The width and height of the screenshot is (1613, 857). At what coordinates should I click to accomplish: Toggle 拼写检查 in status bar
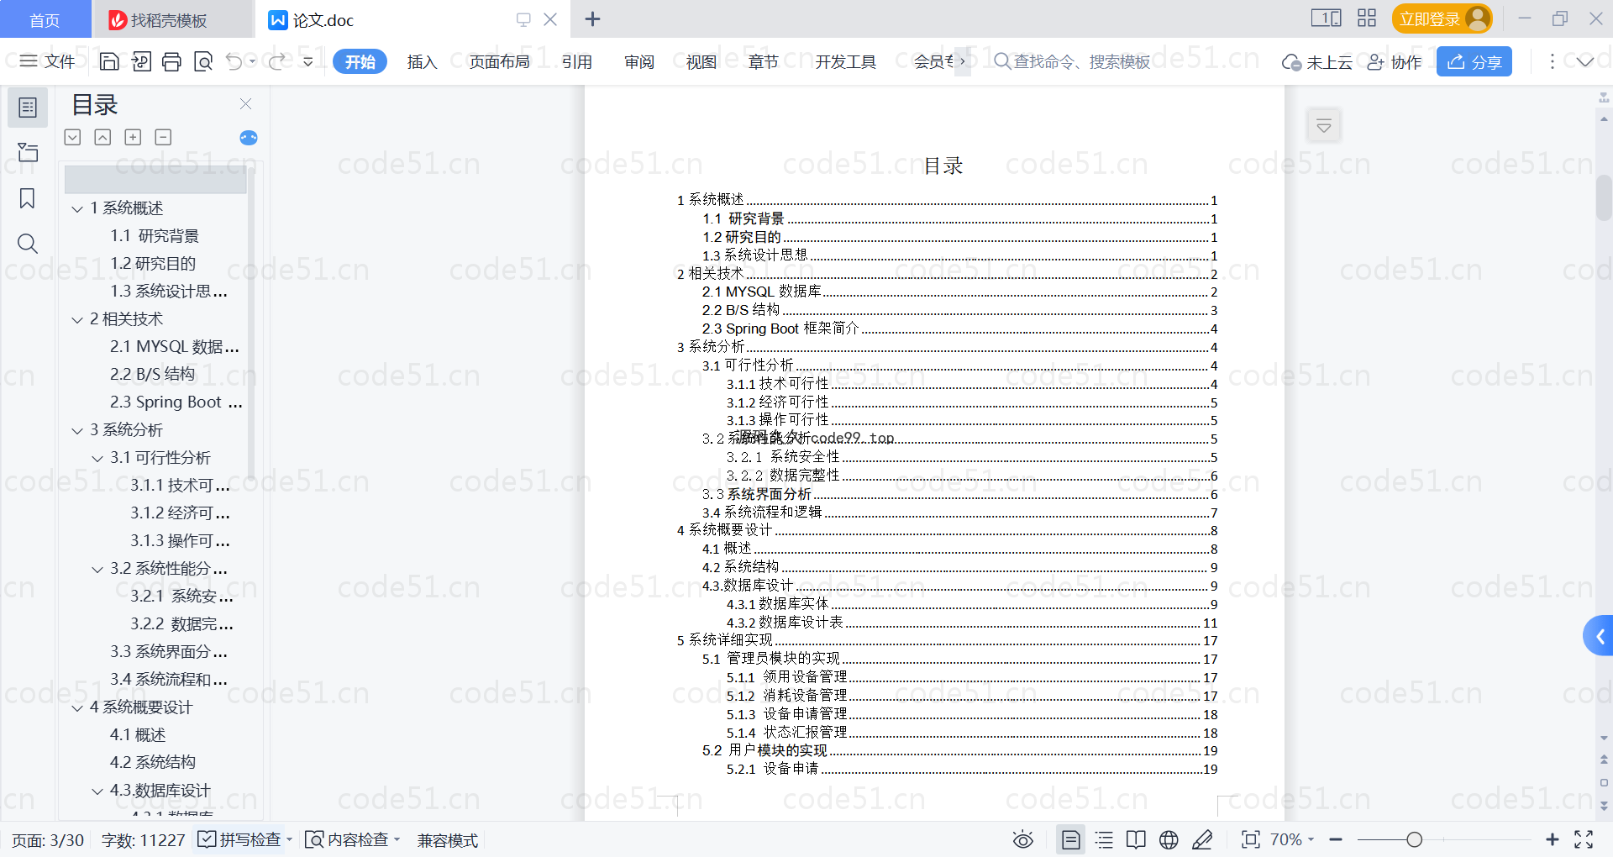pyautogui.click(x=240, y=839)
